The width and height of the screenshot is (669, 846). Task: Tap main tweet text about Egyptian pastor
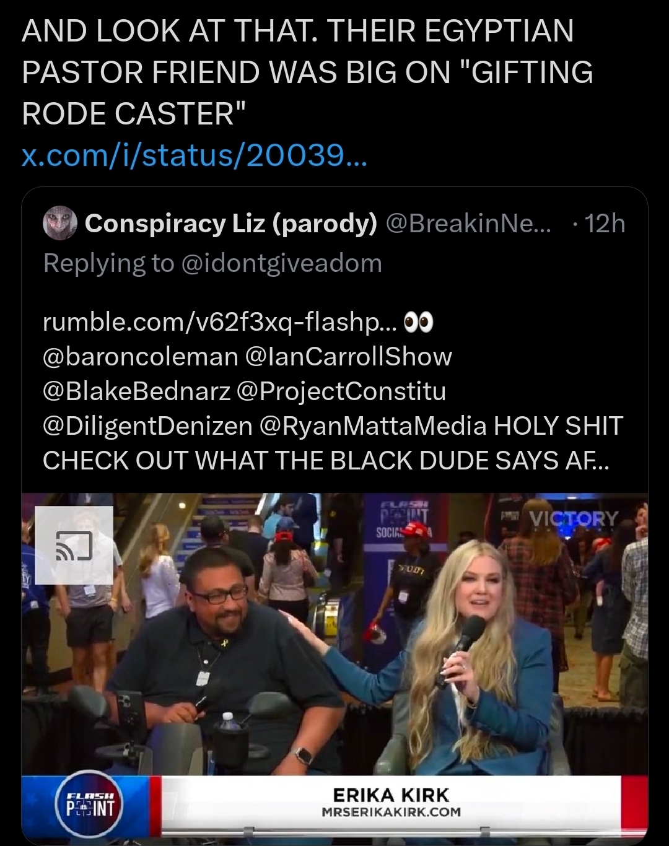(307, 72)
